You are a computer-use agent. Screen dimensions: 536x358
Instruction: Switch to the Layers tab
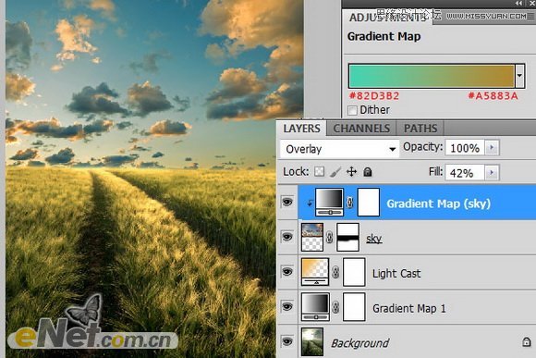click(301, 129)
